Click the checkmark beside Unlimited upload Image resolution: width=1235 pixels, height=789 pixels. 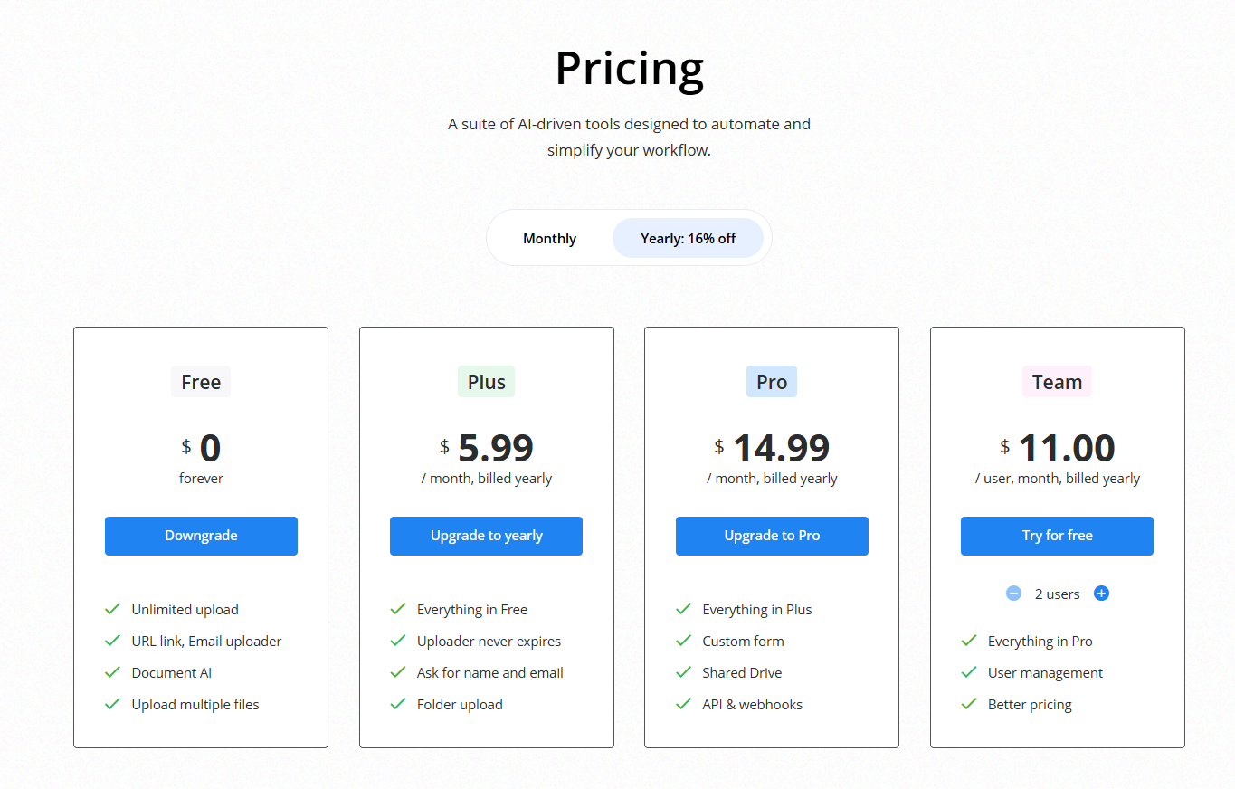(x=113, y=609)
